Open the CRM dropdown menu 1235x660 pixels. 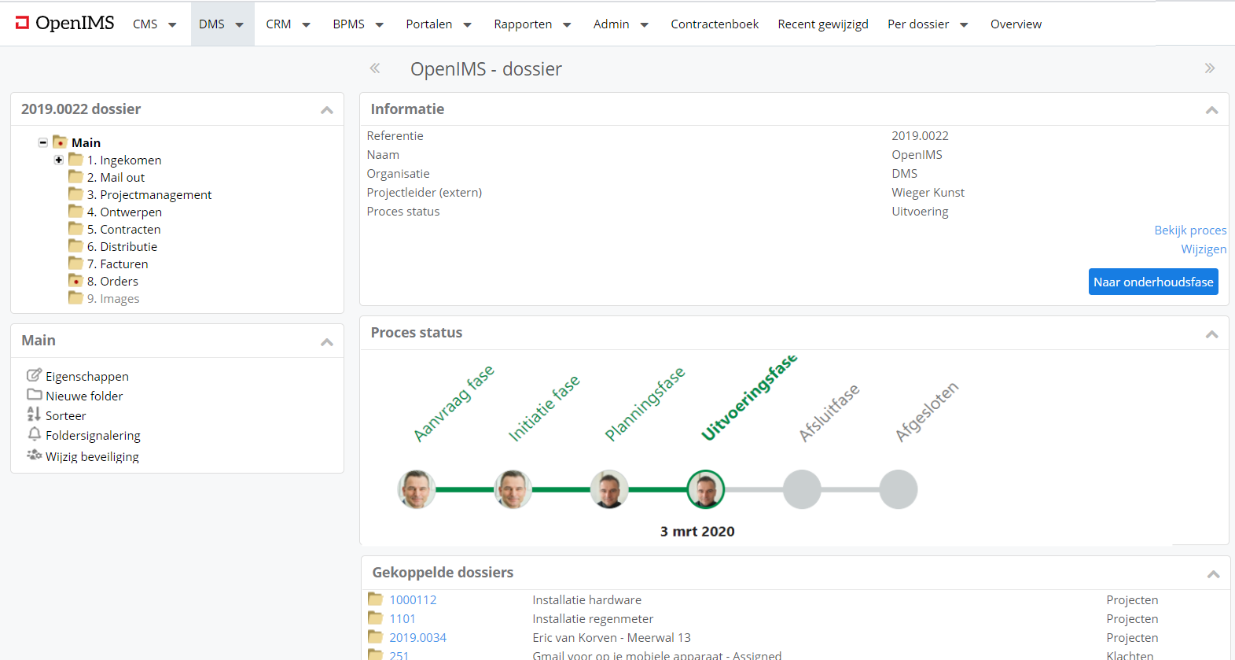288,24
